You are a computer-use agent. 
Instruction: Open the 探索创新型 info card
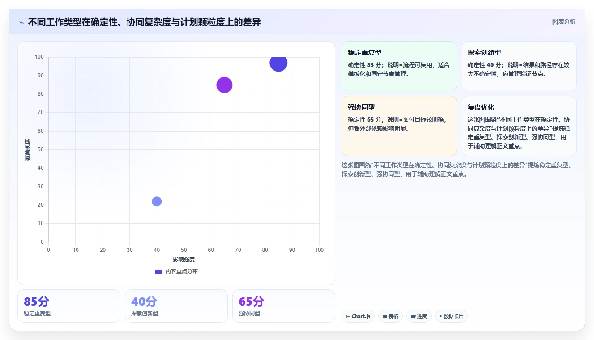coord(519,66)
